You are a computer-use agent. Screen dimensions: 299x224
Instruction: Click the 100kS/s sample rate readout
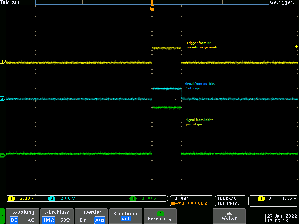pos(227,198)
